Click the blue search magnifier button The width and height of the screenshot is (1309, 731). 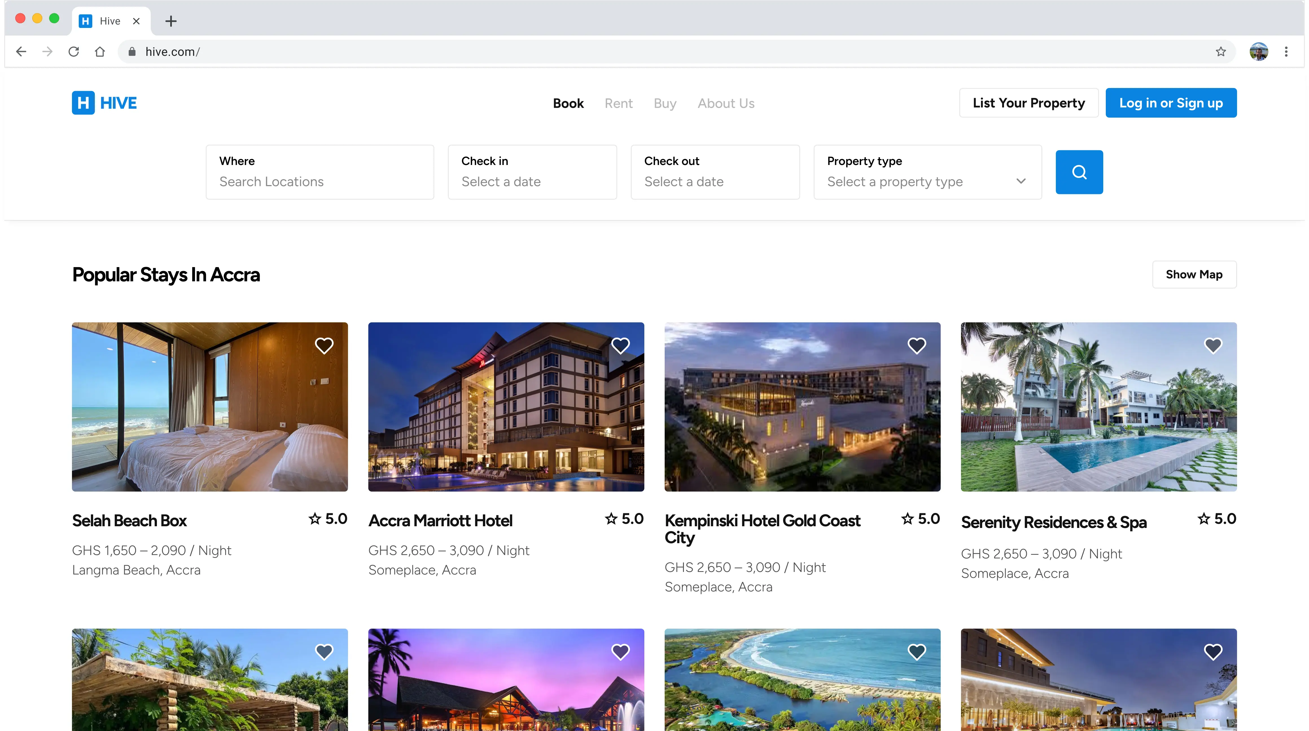[1079, 172]
